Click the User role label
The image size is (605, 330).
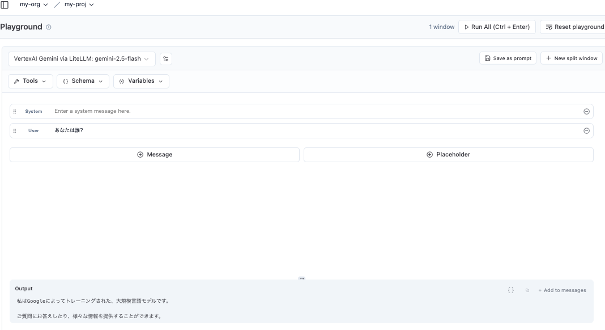(33, 130)
